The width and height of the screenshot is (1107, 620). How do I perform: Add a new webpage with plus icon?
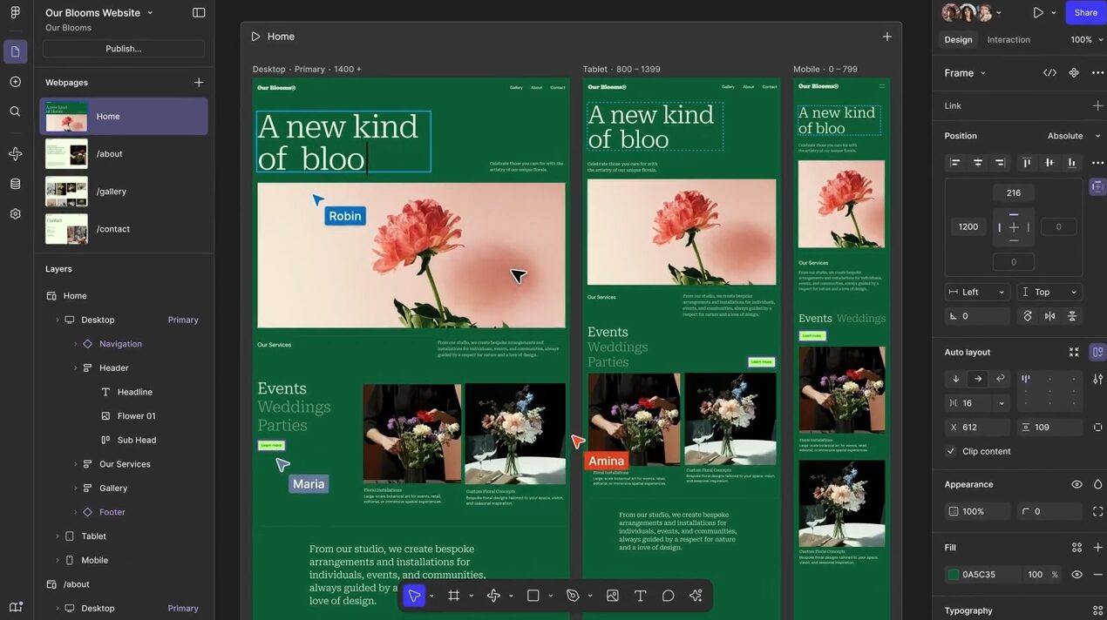tap(199, 82)
